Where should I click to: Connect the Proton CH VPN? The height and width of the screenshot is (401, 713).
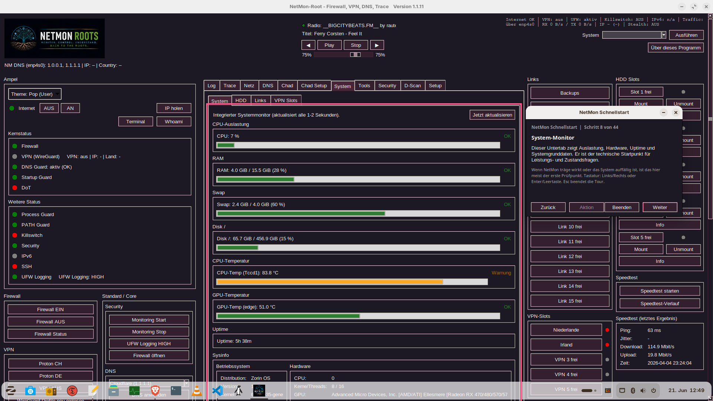[51, 364]
